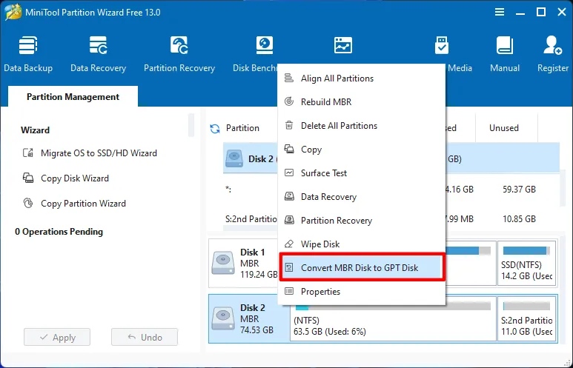Click the Wizard section heading
Screen dimensions: 573x368
click(35, 130)
